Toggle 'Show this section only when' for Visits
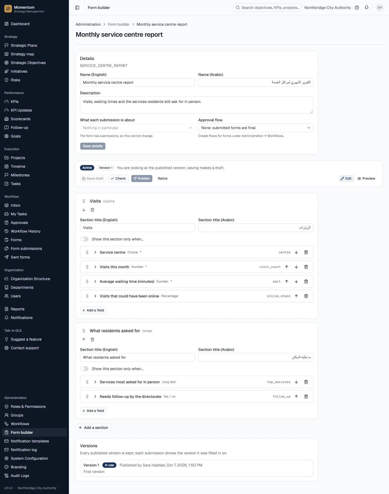The height and width of the screenshot is (494, 389). click(84, 239)
